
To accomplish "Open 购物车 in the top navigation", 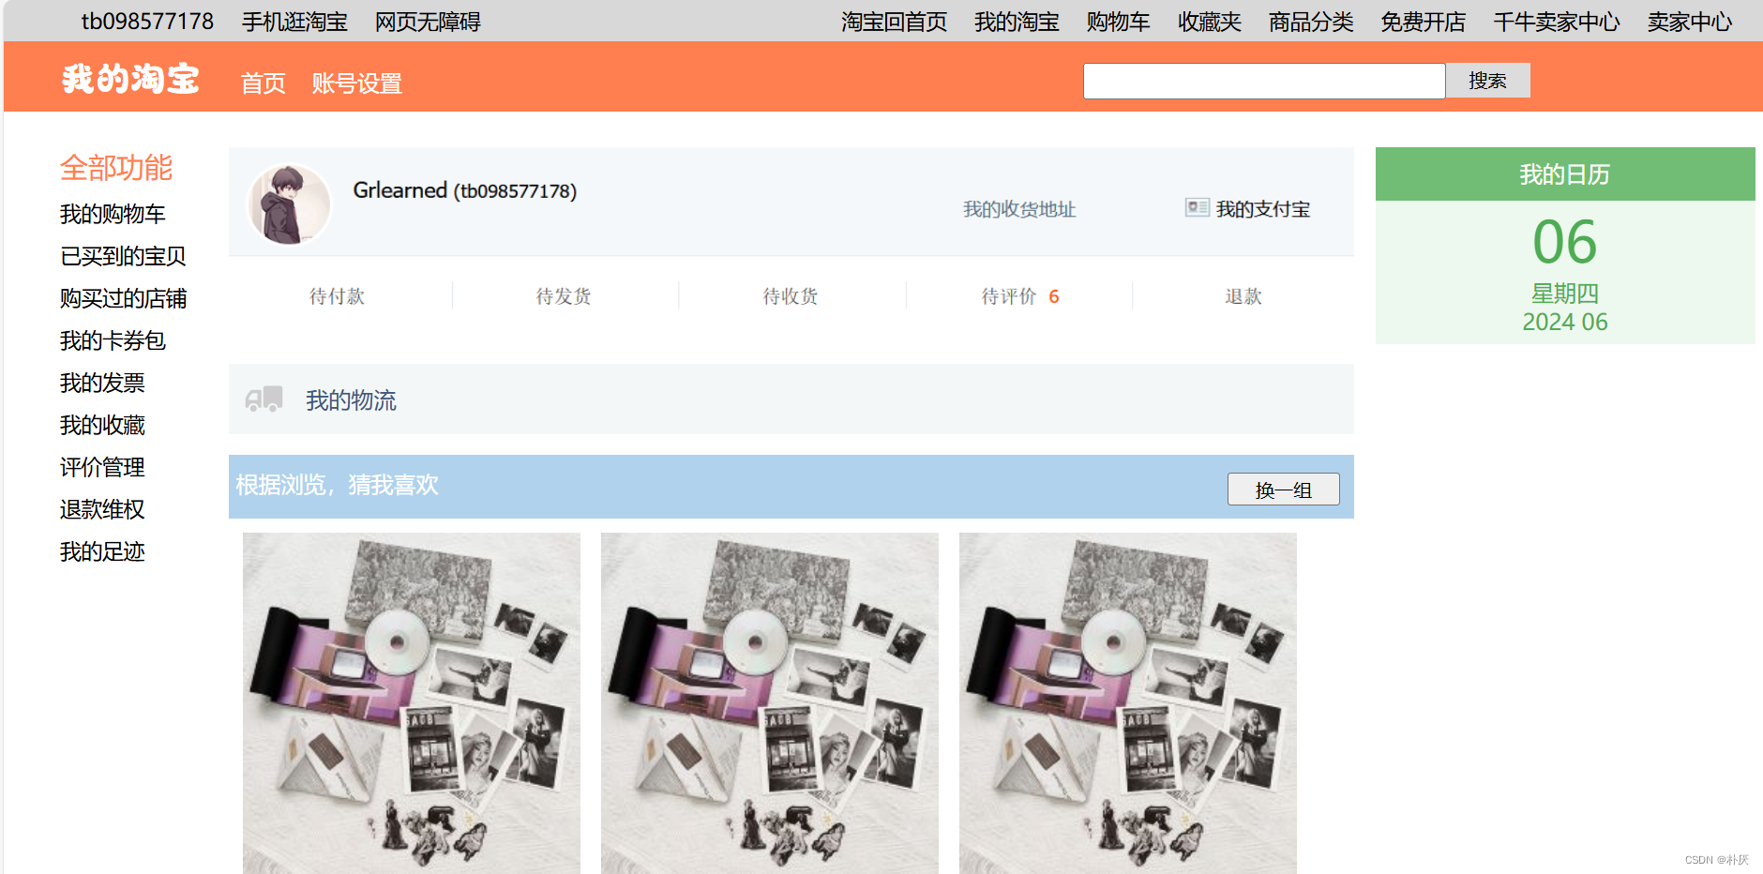I will click(1118, 22).
